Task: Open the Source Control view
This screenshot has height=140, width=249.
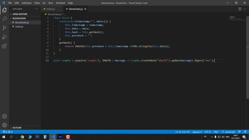Action: point(4,28)
